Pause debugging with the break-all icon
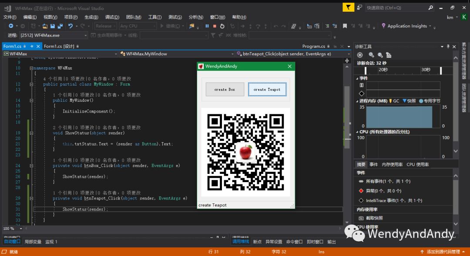 207,26
